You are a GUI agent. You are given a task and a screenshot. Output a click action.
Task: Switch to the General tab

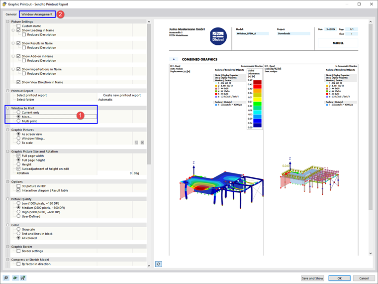pos(11,14)
